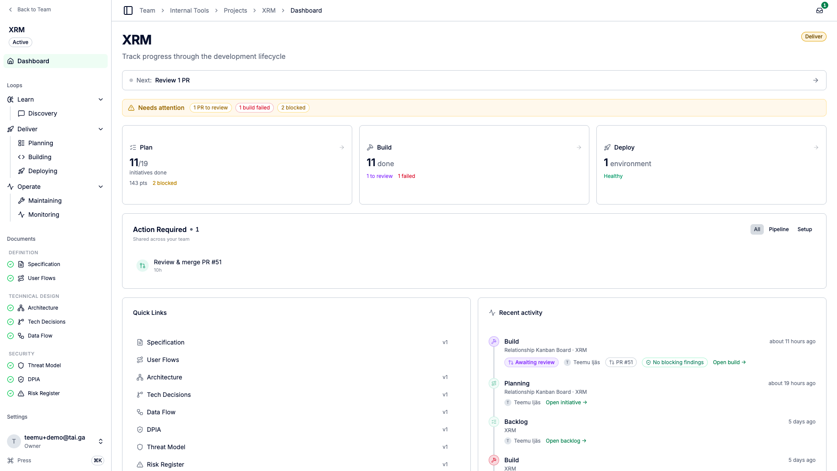The width and height of the screenshot is (837, 471).
Task: Select the Pipeline filter tab
Action: tap(779, 229)
